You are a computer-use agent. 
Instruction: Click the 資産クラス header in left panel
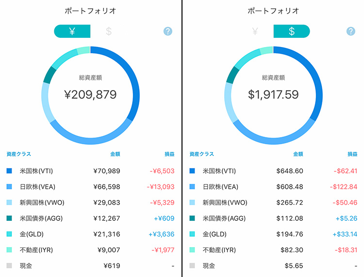tap(18, 154)
